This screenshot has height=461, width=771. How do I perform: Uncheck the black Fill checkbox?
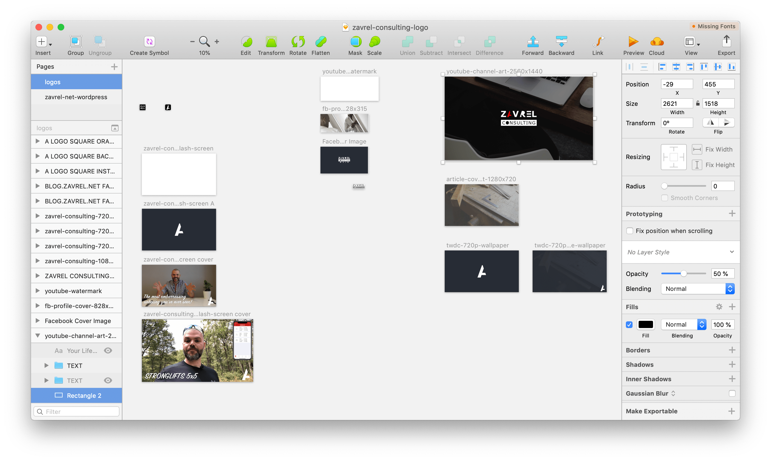pos(629,325)
